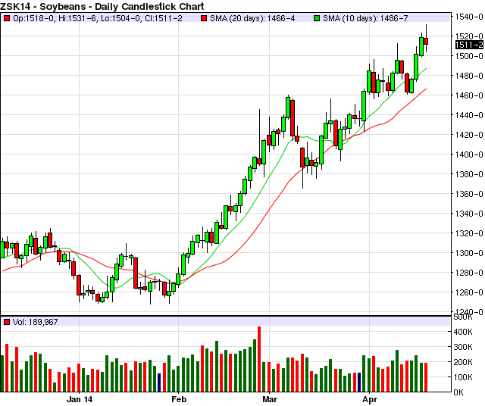Click the red SMA 20 days swatch

203,18
